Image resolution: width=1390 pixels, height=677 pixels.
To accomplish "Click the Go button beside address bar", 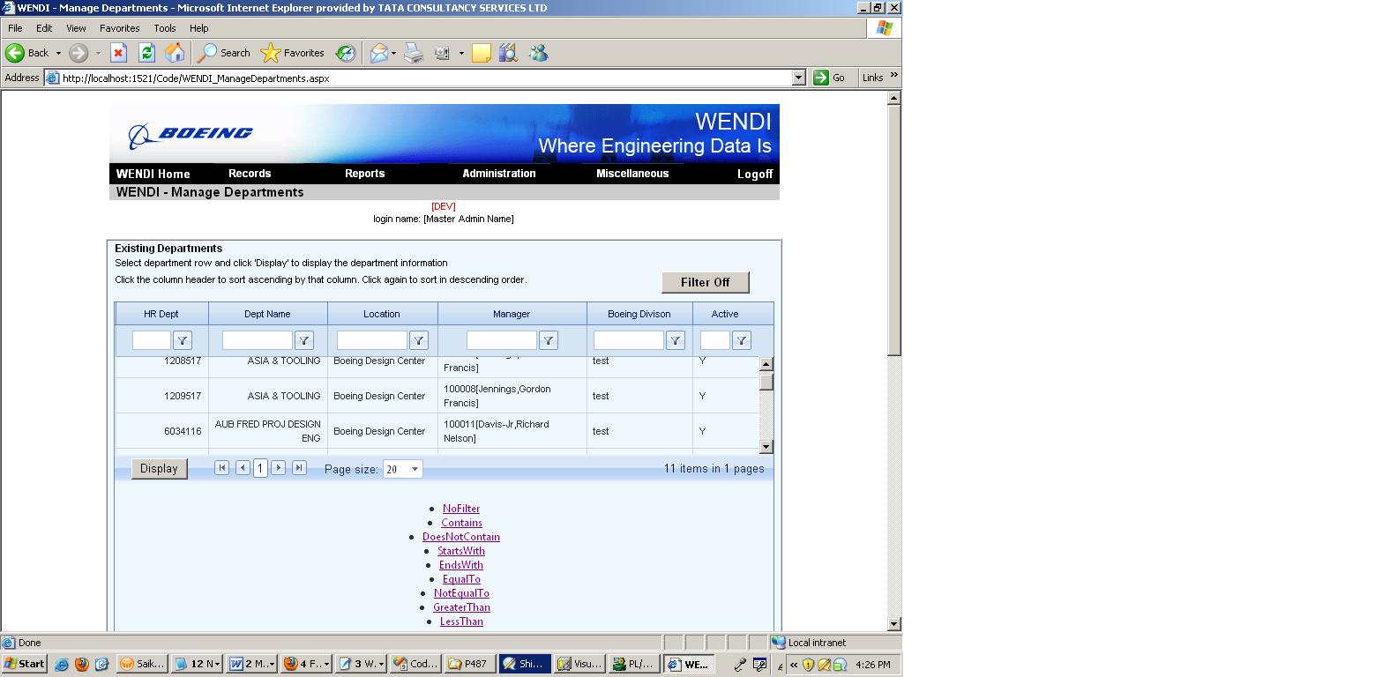I will tap(830, 78).
